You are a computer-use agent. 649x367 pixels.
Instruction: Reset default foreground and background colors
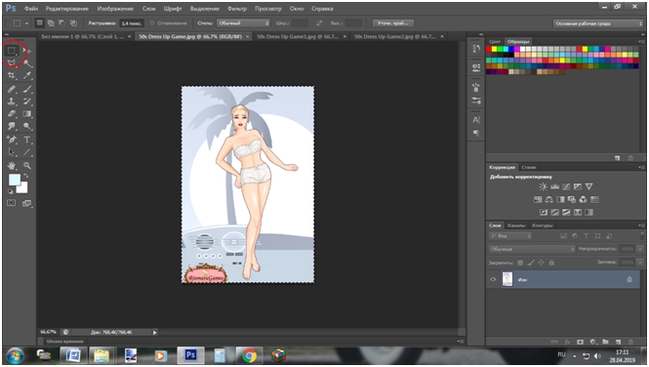11,191
